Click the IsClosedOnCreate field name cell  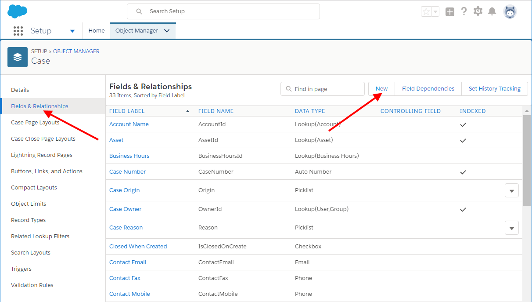pos(222,246)
